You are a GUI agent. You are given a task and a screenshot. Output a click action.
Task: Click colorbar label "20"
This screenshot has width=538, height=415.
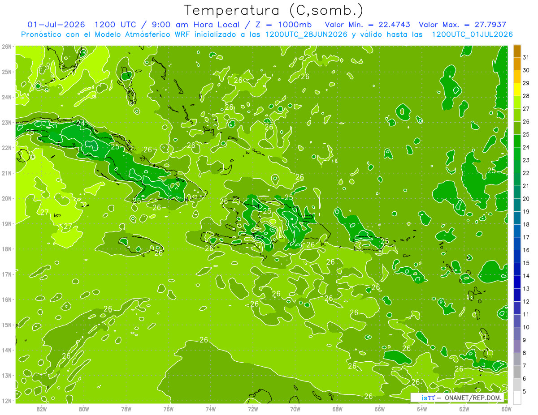point(526,199)
